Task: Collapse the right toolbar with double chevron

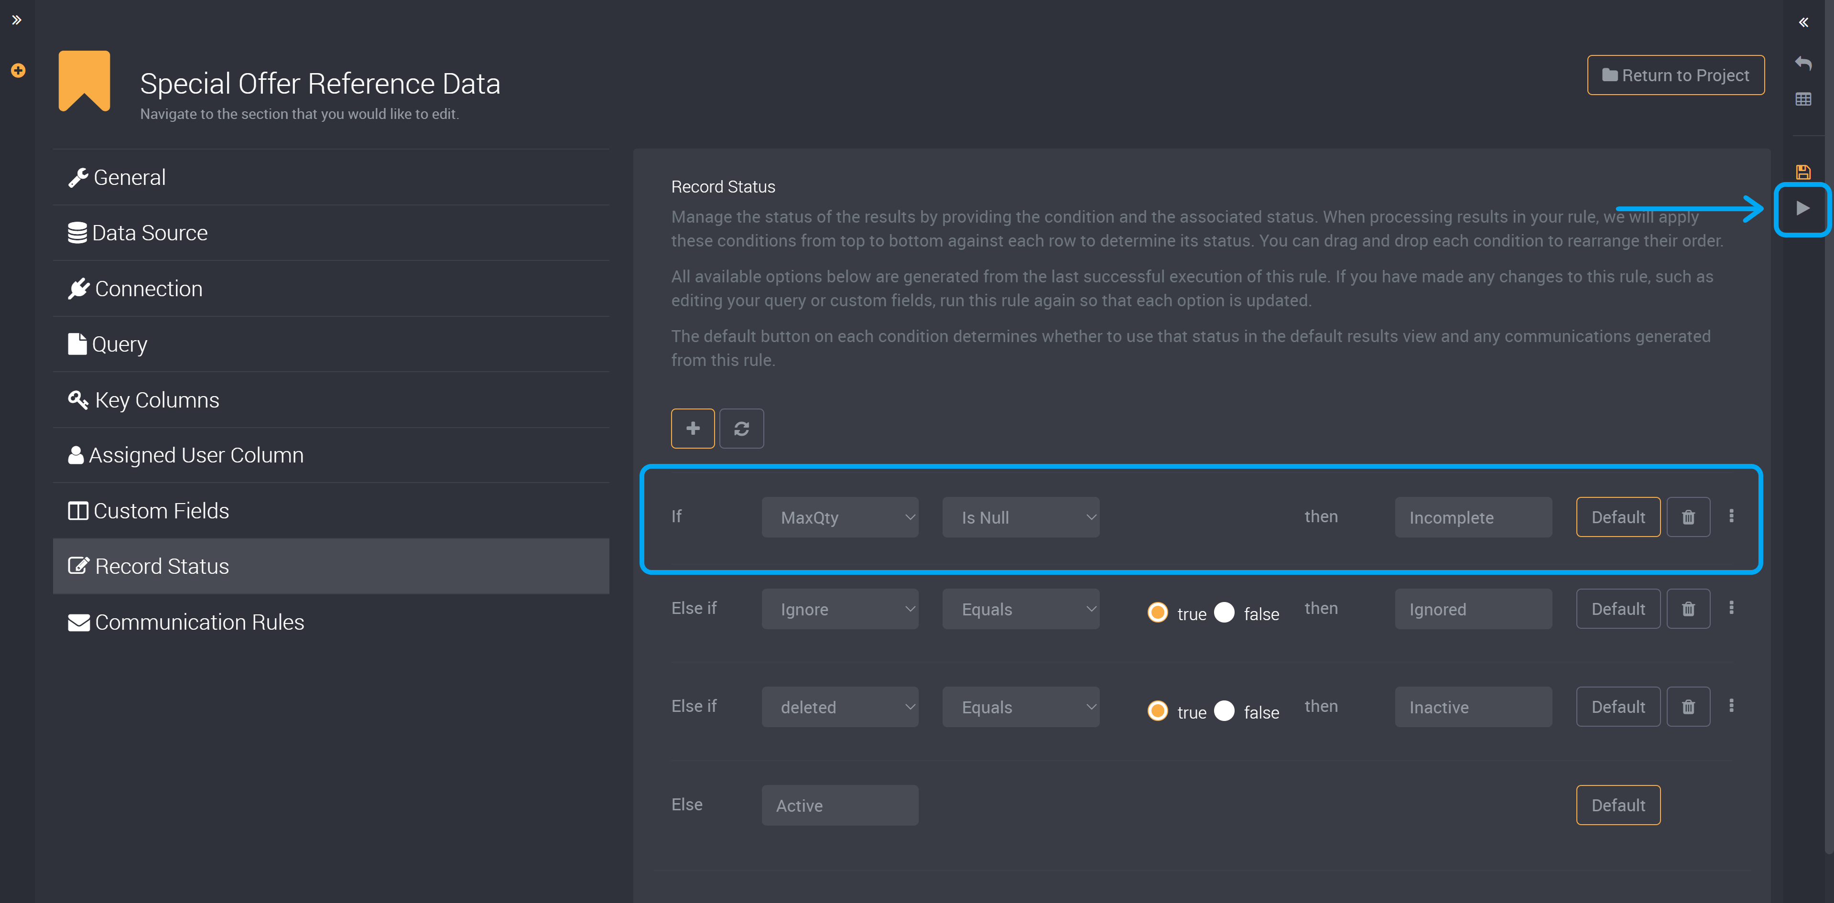Action: tap(1803, 22)
